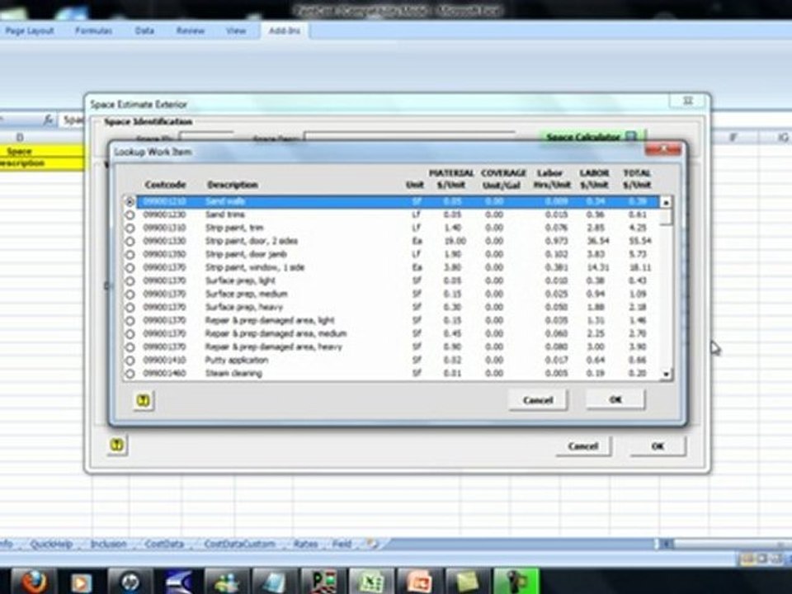This screenshot has height=594, width=792.
Task: Click Cancel in Lookup Work Item dialog
Action: [538, 400]
